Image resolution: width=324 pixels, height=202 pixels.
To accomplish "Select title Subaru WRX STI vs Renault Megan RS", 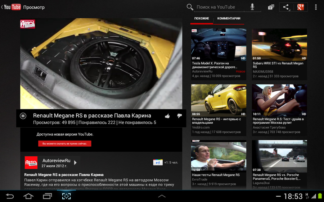I will (278, 65).
